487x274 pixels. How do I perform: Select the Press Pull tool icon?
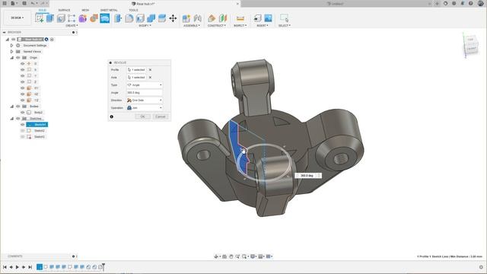(118, 18)
